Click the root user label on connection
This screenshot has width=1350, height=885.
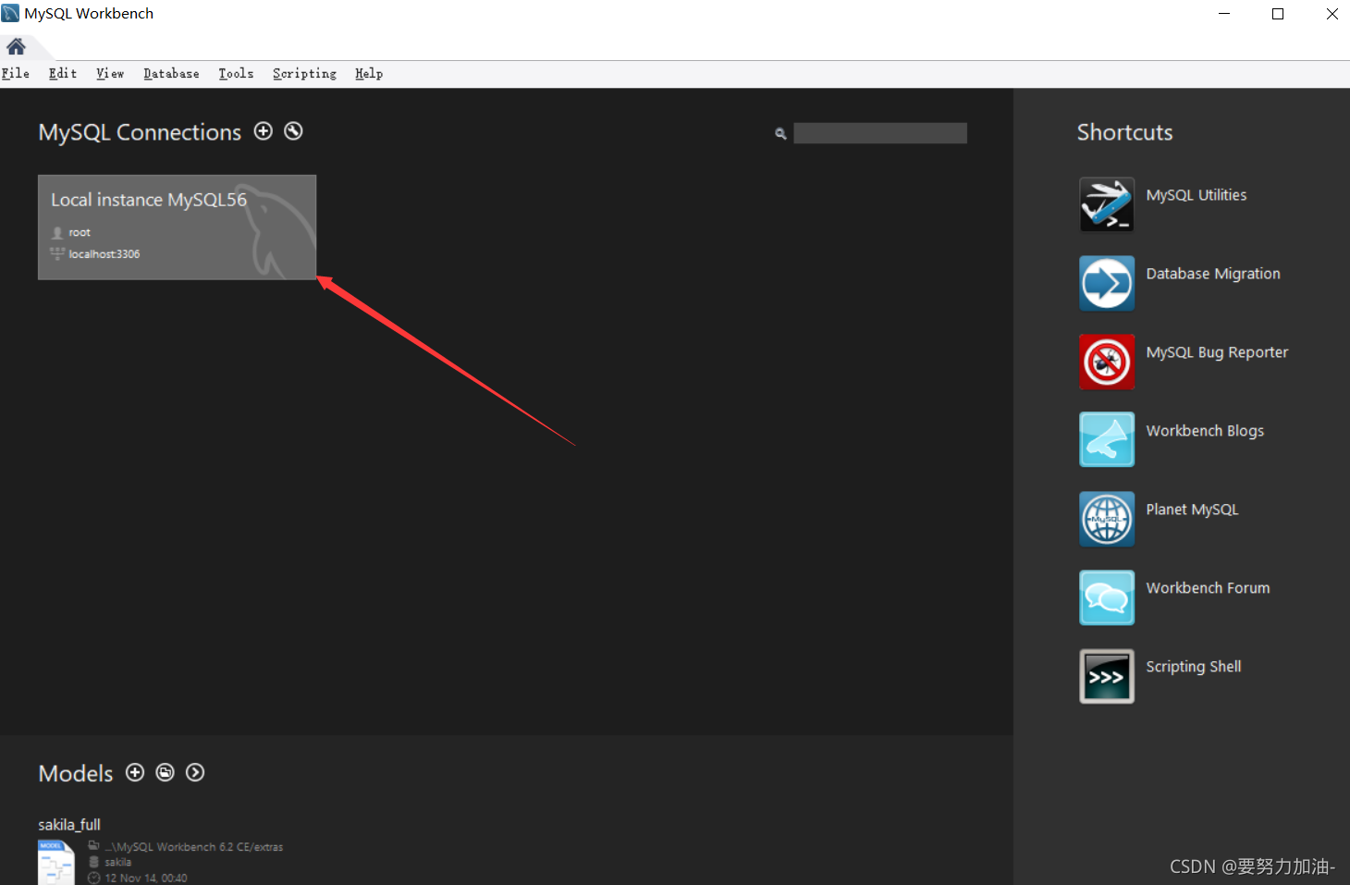click(80, 233)
